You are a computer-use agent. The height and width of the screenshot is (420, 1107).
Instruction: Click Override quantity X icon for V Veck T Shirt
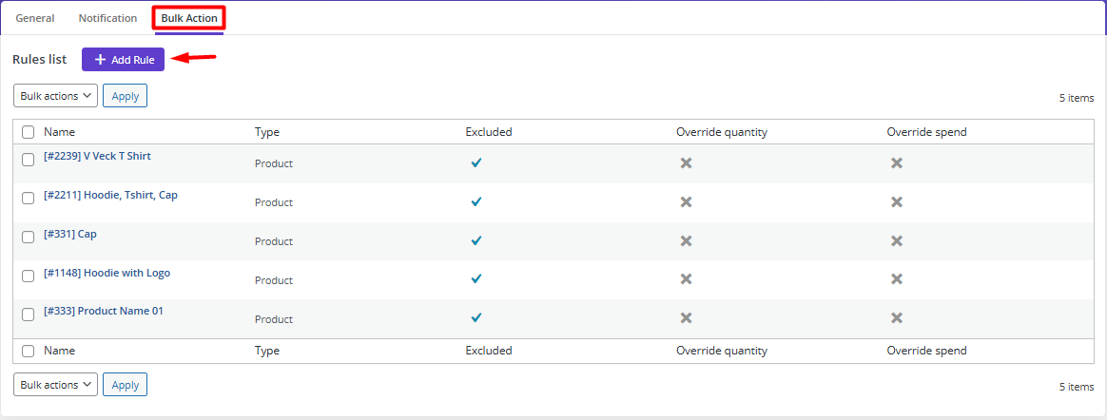pyautogui.click(x=686, y=163)
